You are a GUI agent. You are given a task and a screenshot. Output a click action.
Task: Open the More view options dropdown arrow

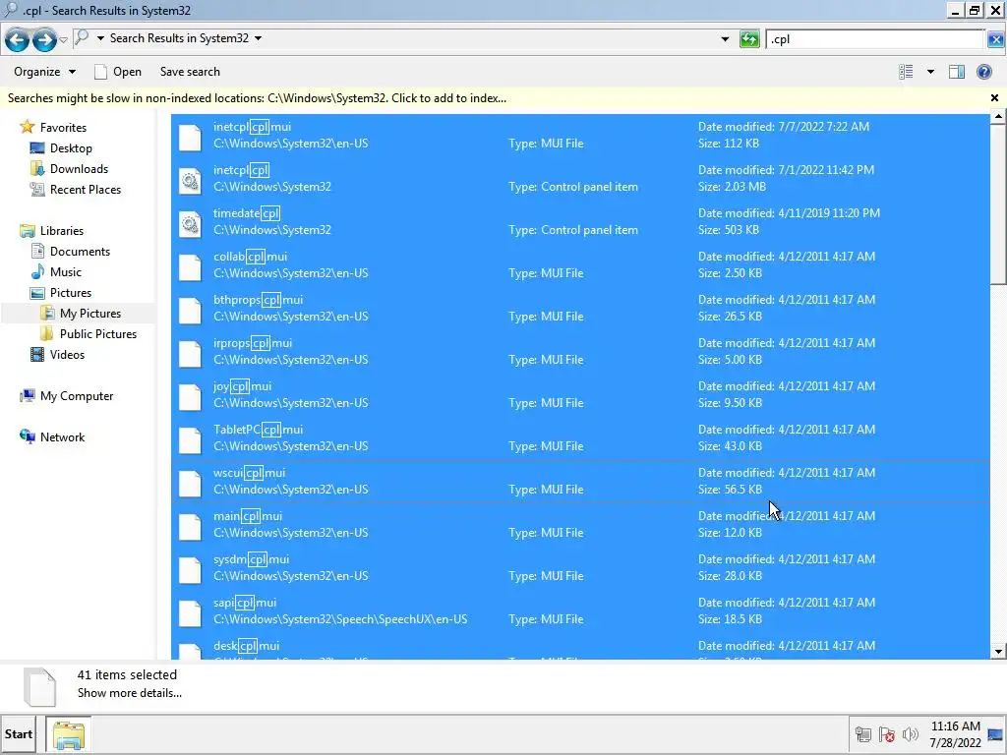point(930,72)
